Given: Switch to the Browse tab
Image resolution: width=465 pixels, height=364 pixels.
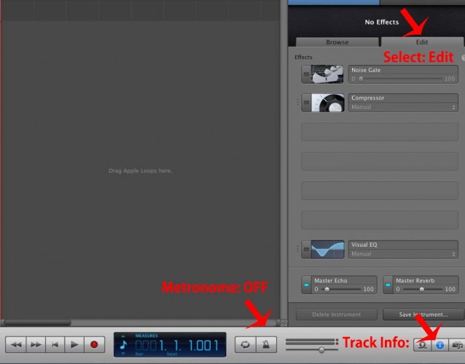Looking at the screenshot, I should 337,42.
